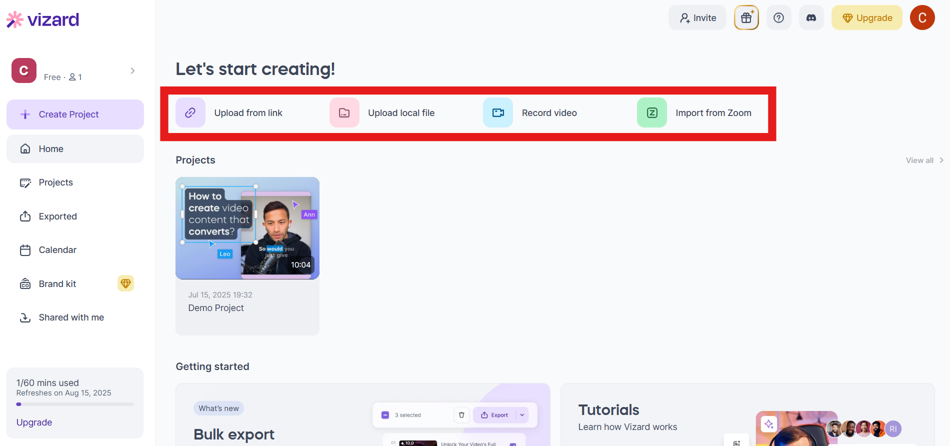Click Learn how Vizard works
The image size is (950, 446).
pyautogui.click(x=628, y=427)
